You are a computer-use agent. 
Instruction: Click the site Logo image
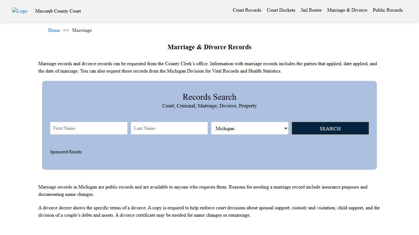(19, 11)
